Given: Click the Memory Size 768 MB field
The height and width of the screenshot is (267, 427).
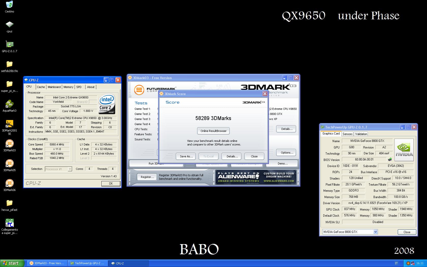Looking at the screenshot, I should [353, 197].
